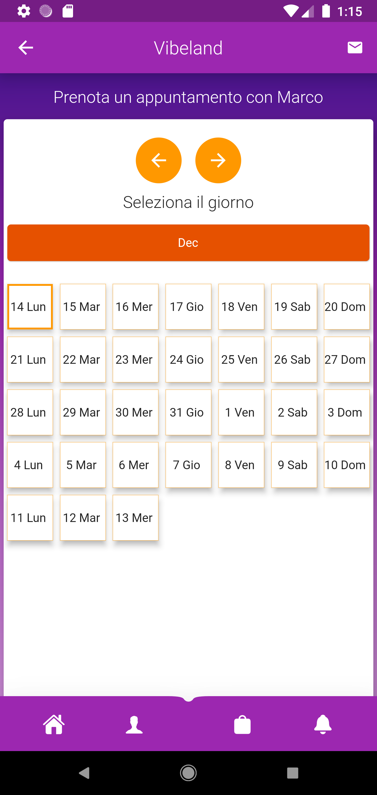Select day 17 Gio
377x795 pixels.
[188, 306]
